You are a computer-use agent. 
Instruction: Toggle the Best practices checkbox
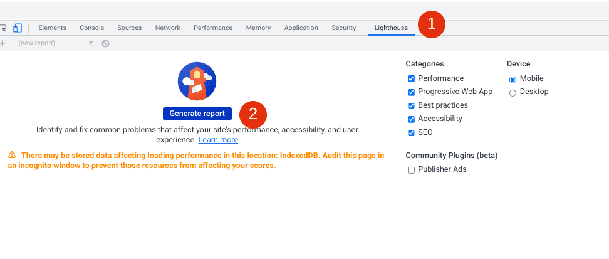tap(411, 106)
